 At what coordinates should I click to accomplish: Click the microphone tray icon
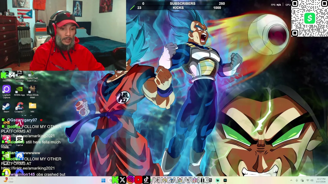(x=297, y=180)
